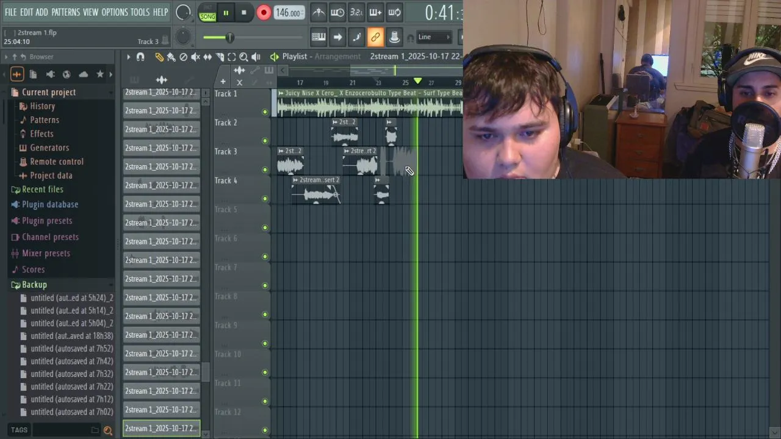Toggle the metronome button
Screen dimensions: 781x439
pyautogui.click(x=319, y=12)
